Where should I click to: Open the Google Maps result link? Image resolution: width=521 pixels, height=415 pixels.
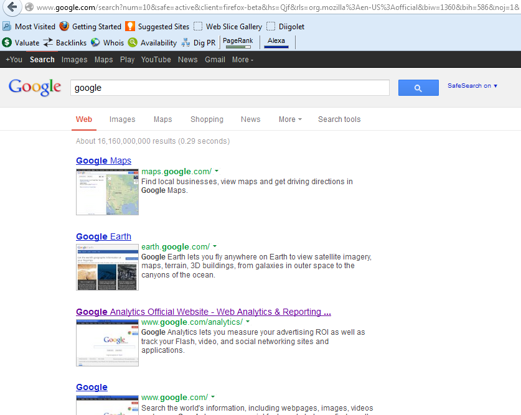[x=104, y=161]
